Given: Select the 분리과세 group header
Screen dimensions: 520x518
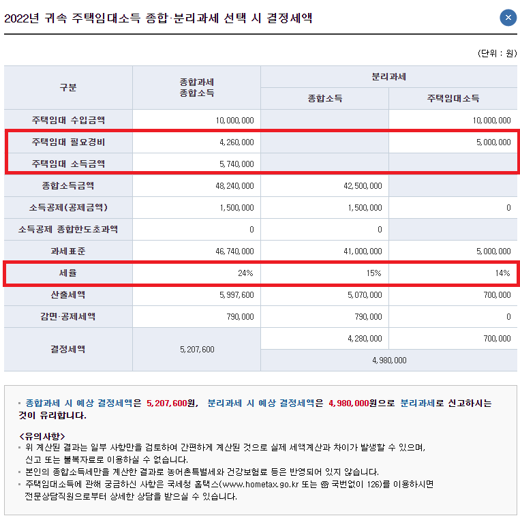Looking at the screenshot, I should click(388, 76).
